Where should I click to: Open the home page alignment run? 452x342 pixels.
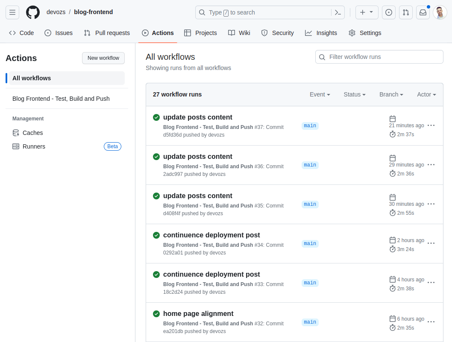(x=198, y=313)
